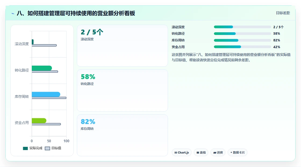Click the 数据卡片 tag

(x=238, y=152)
